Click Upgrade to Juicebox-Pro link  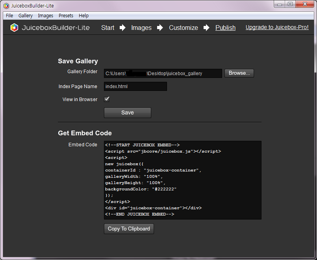tap(277, 28)
